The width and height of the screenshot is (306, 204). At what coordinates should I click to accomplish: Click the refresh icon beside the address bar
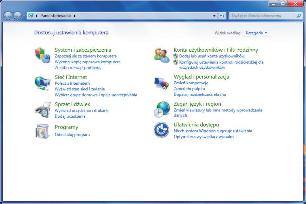click(x=222, y=16)
